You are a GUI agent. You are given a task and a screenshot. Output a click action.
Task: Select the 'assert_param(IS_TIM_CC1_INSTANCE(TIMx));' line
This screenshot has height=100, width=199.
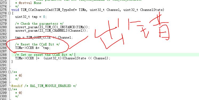52,27
